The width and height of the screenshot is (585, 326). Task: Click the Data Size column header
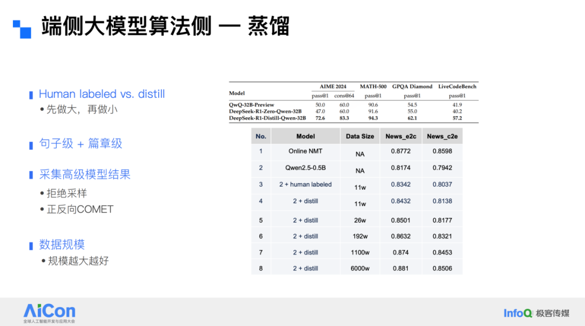tap(360, 136)
